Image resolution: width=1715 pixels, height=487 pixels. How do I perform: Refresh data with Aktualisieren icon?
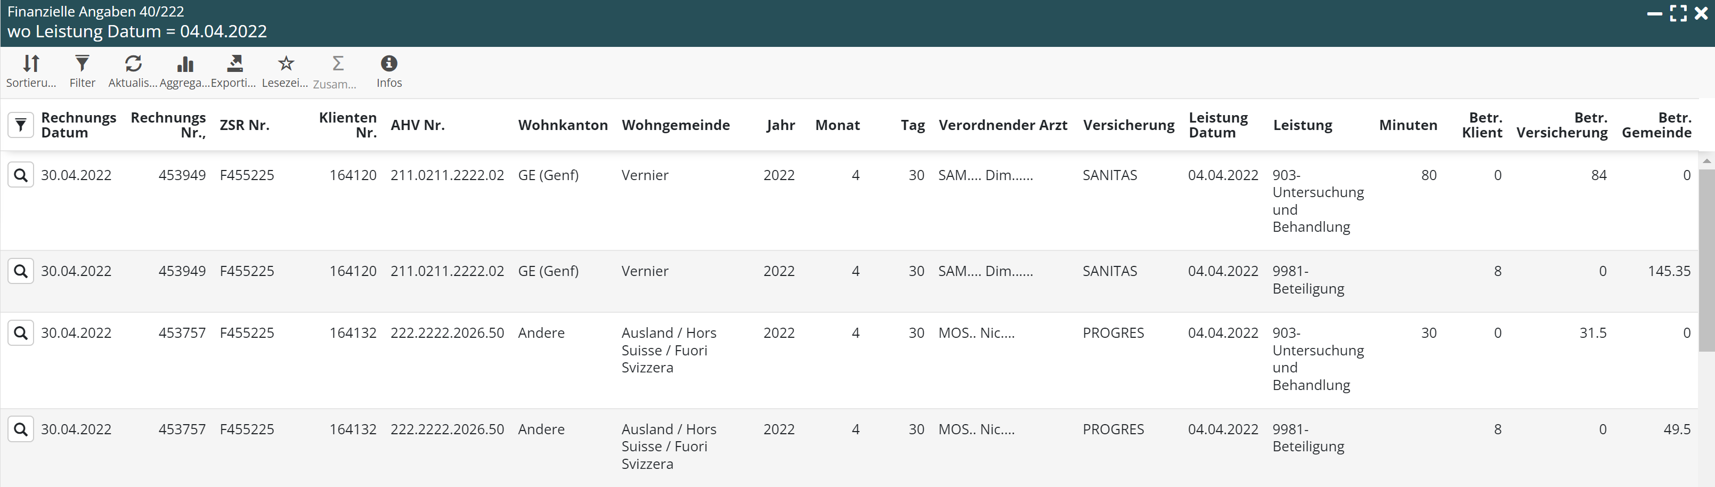click(133, 64)
